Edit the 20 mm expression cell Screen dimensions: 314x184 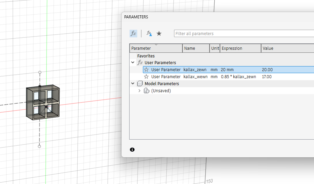pos(227,70)
